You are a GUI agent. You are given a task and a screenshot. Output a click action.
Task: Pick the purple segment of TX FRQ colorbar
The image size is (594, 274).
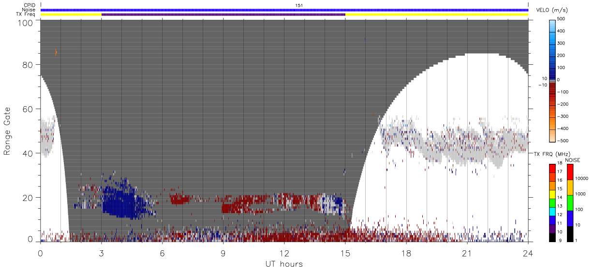(552, 229)
